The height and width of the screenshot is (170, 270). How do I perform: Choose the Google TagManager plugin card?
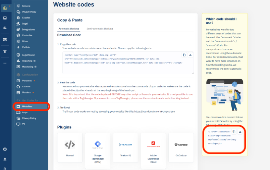click(x=98, y=149)
